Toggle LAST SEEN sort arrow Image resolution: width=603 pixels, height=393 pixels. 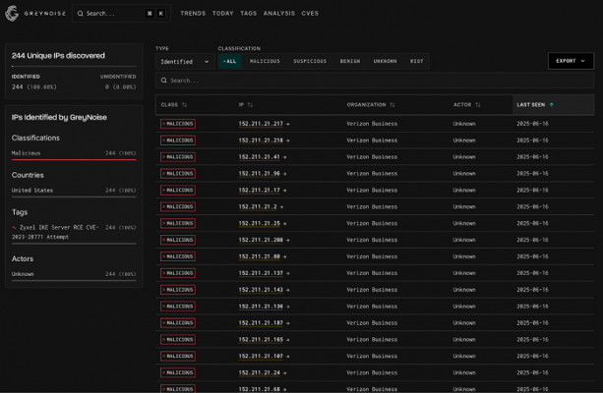point(552,105)
